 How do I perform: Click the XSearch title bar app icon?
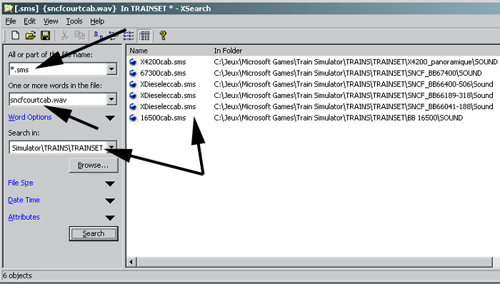click(8, 8)
